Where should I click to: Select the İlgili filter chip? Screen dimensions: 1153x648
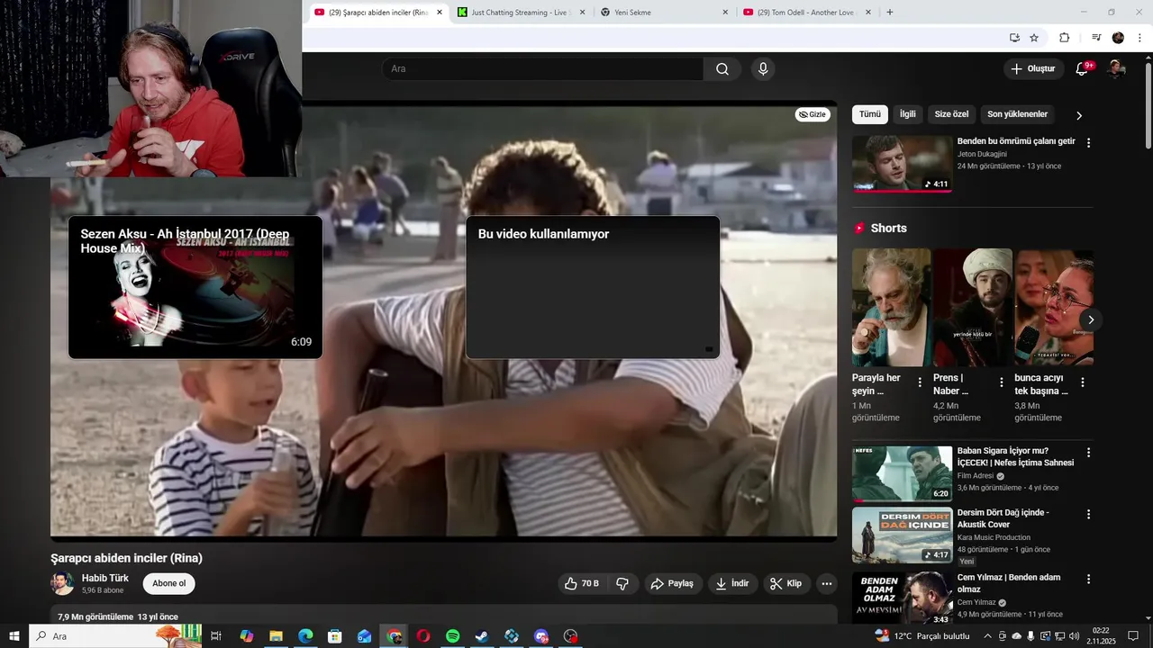coord(907,114)
